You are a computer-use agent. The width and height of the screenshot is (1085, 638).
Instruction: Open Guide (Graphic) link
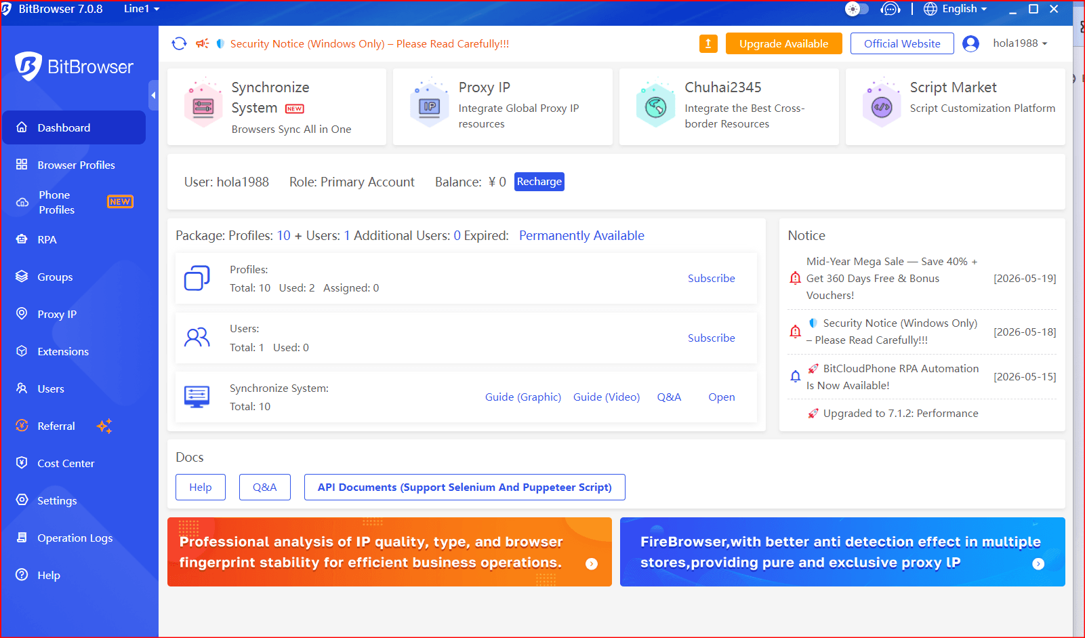(523, 397)
